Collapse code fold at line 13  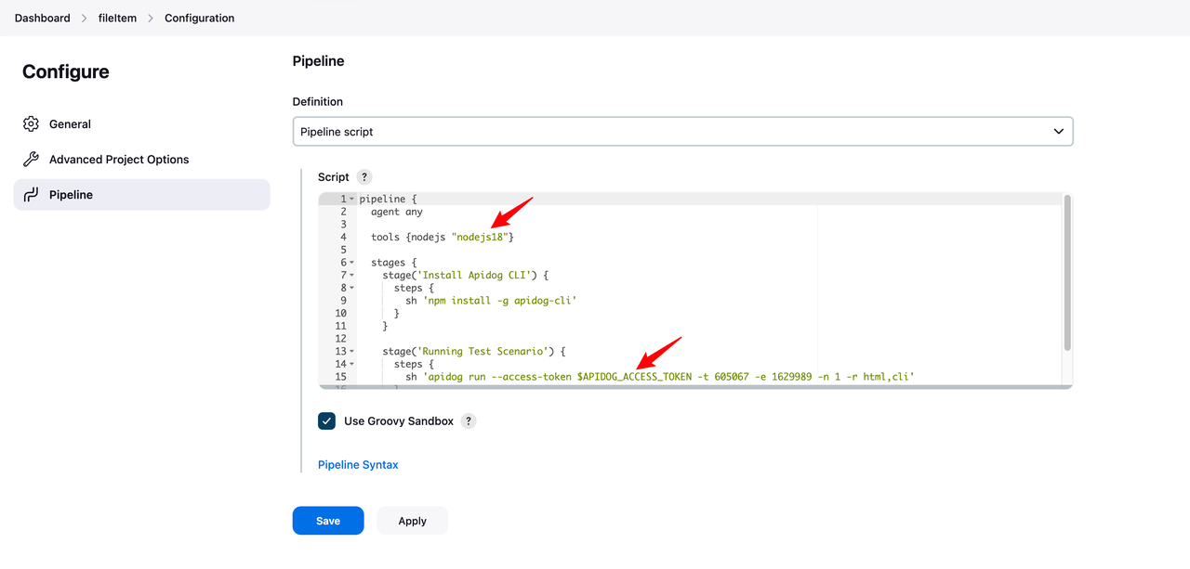click(x=351, y=352)
